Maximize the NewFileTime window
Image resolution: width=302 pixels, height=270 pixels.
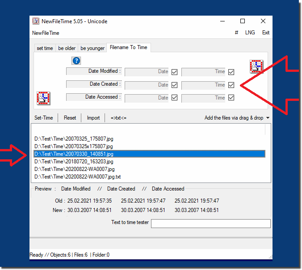243,21
